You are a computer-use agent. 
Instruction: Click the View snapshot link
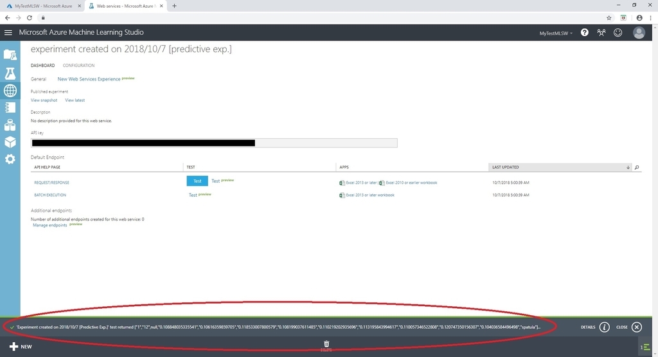tap(44, 100)
